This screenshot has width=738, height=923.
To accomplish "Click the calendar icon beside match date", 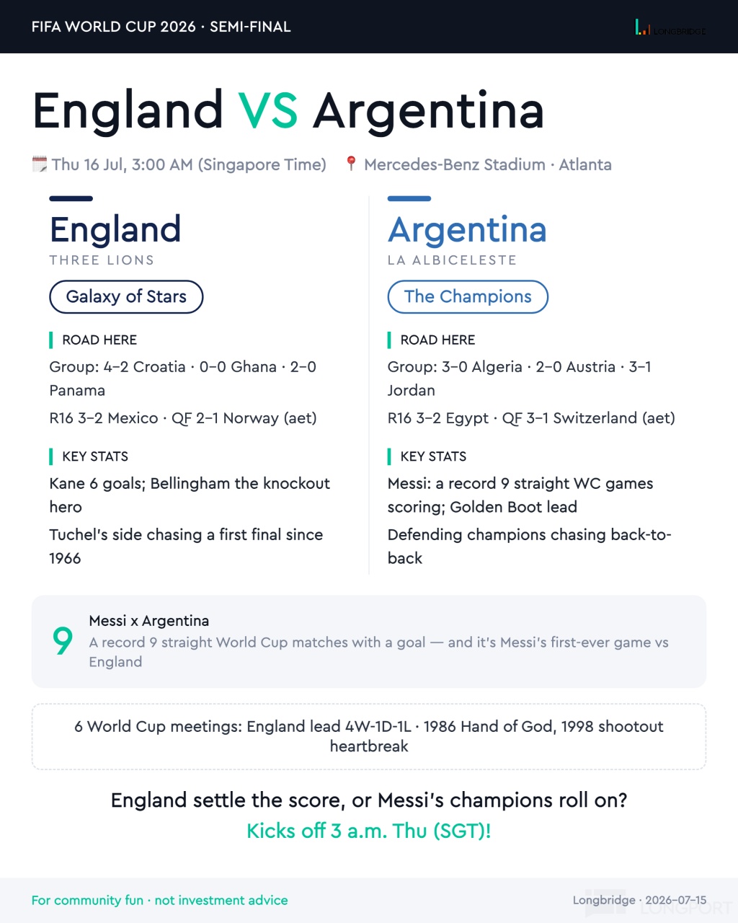I will tap(40, 164).
